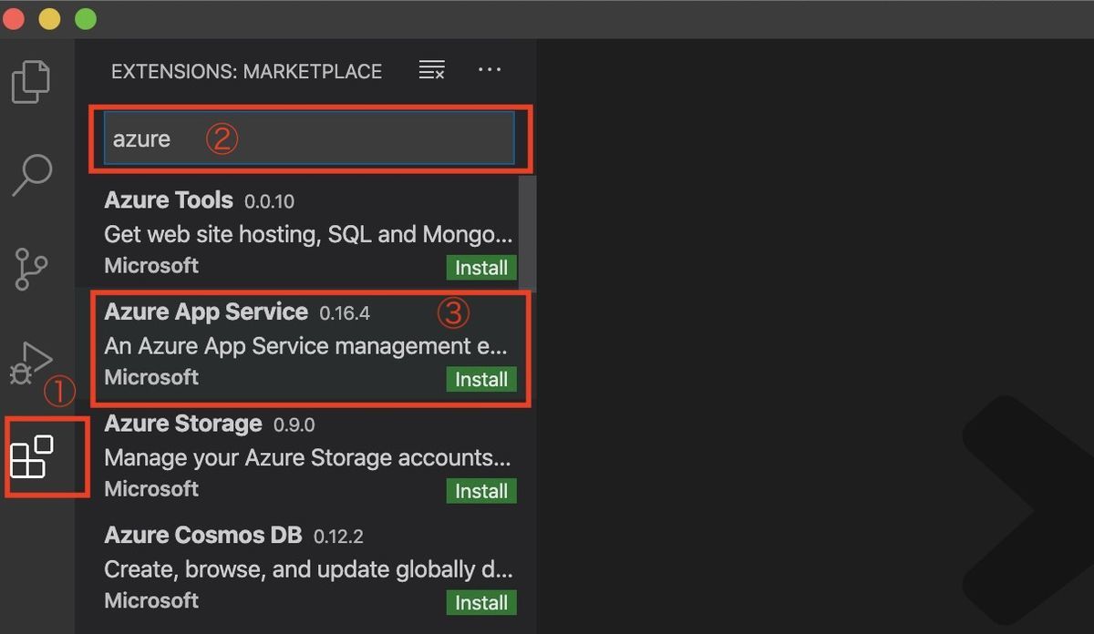Screen dimensions: 1094x634
Task: Select the Azure Storage extension title
Action: coord(183,424)
